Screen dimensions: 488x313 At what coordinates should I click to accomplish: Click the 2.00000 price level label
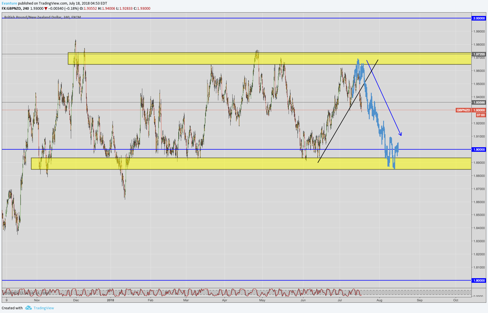[479, 18]
